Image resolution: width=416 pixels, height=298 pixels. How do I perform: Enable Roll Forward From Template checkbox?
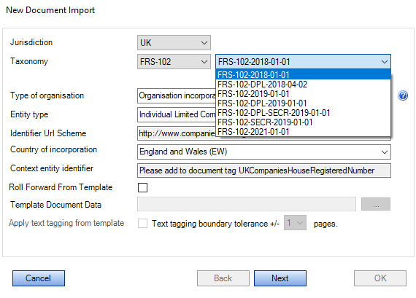click(143, 187)
